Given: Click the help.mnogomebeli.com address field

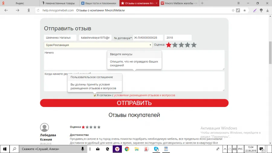Looking at the screenshot, I should 58,10.
